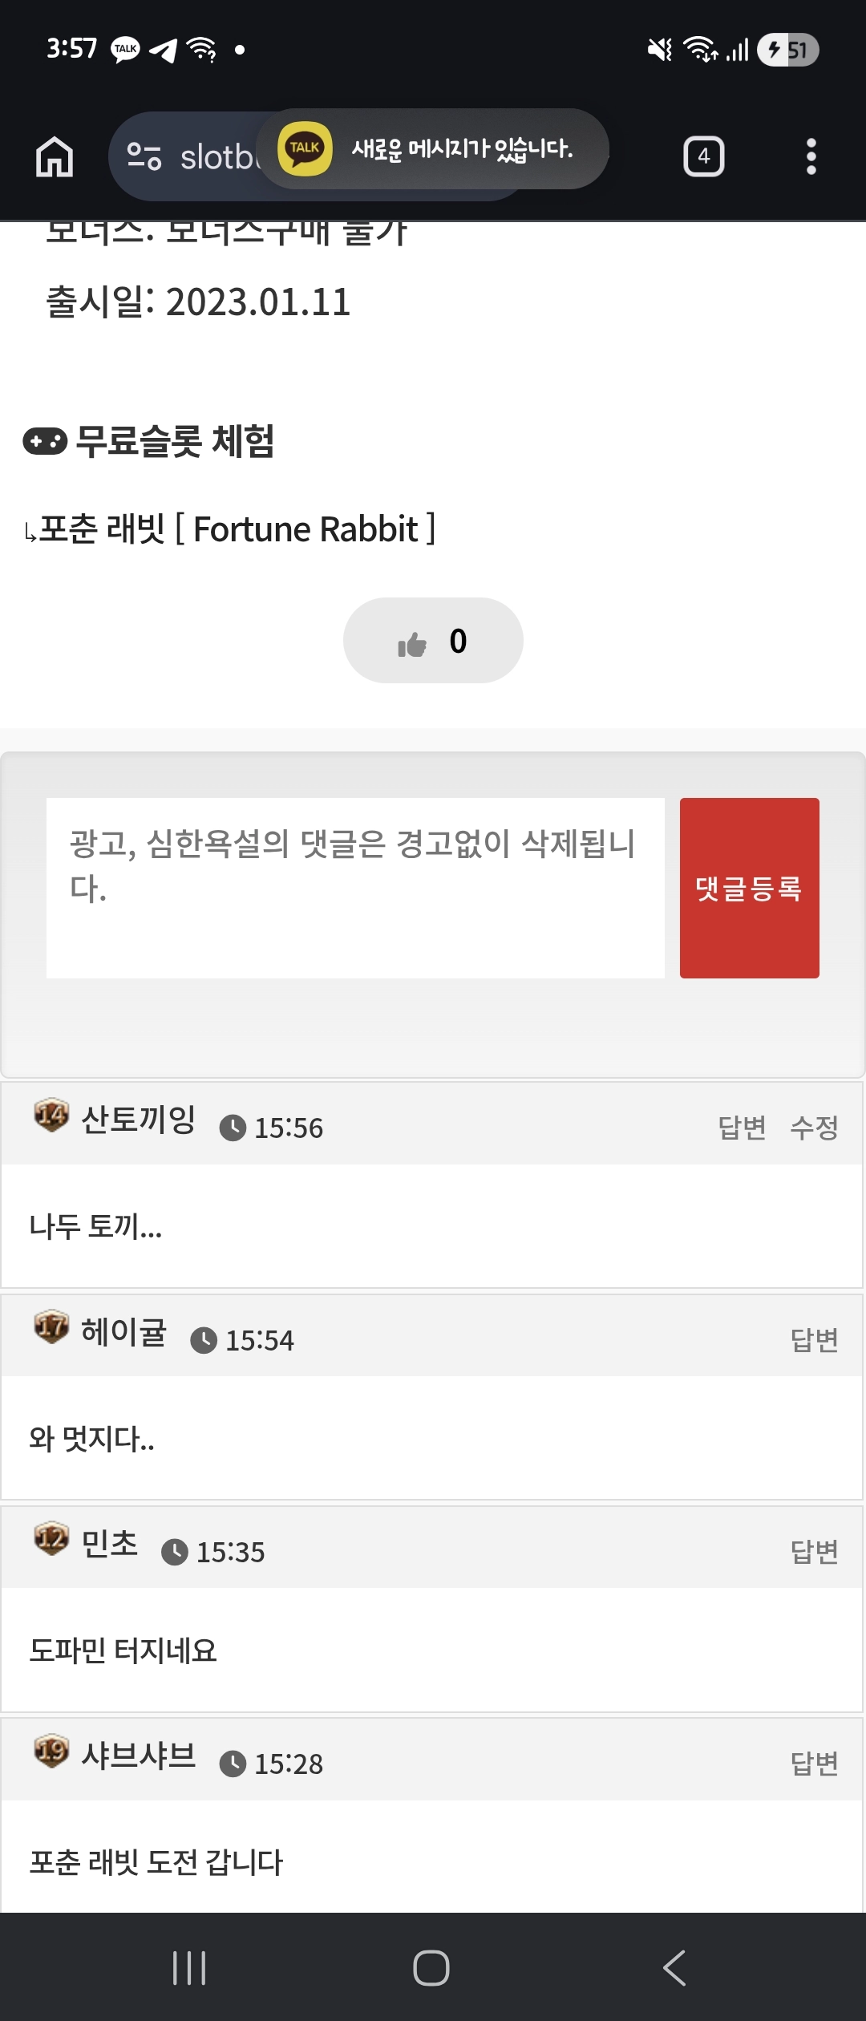Tap the level 14 badge beside 산토끼잉
This screenshot has width=866, height=2021.
(x=51, y=1115)
